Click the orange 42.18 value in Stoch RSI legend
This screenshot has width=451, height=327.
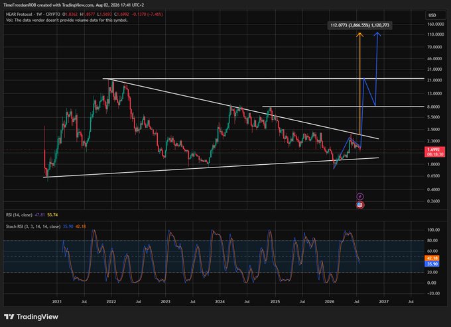pyautogui.click(x=80, y=226)
